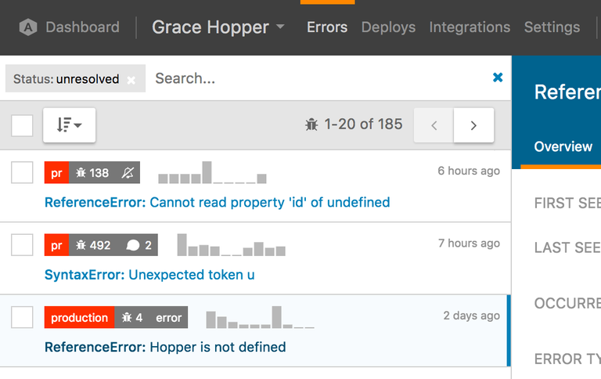Select the Cannot read property 'id' error checkbox
The image size is (601, 379).
[x=22, y=172]
